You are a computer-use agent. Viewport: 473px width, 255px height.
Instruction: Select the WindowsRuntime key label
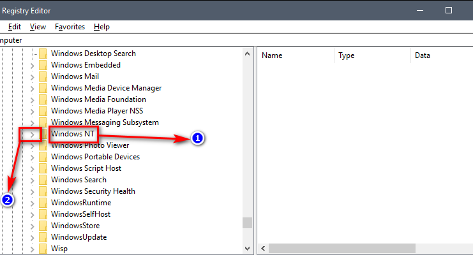coord(81,203)
